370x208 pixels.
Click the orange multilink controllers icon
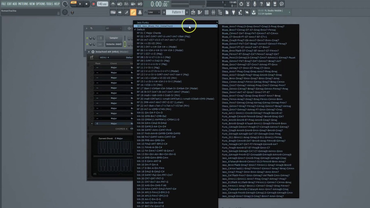pyautogui.click(x=133, y=12)
